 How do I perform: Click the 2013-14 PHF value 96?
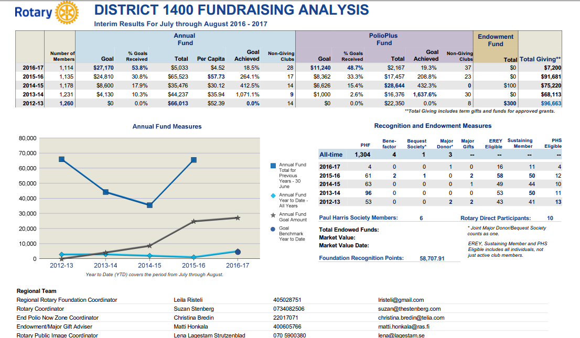tap(368, 193)
